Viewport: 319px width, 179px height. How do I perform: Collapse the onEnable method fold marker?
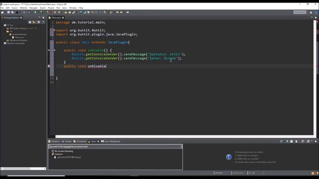54,50
